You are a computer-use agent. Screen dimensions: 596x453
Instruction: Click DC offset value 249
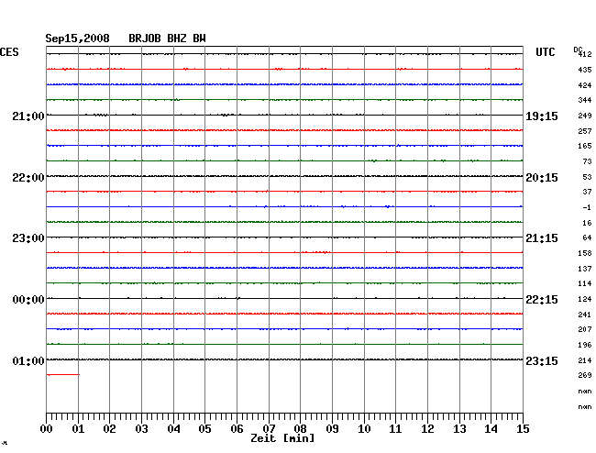click(x=585, y=116)
